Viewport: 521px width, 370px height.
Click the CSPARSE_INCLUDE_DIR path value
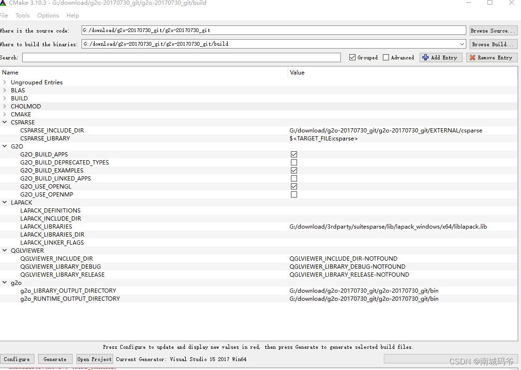pos(386,131)
